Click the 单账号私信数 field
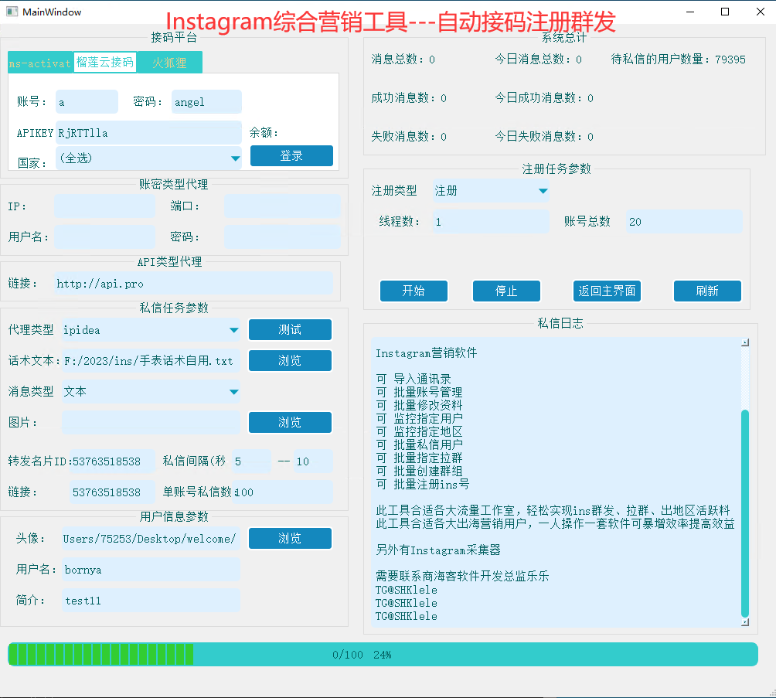Screen dimensions: 776x698 pos(283,492)
